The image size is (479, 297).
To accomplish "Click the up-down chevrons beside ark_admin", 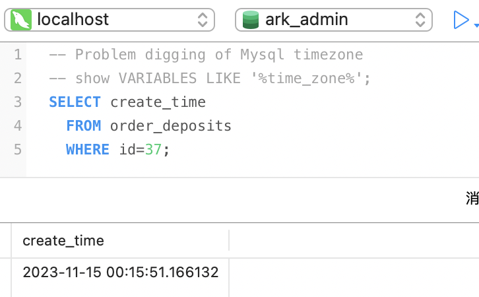I will tap(420, 20).
